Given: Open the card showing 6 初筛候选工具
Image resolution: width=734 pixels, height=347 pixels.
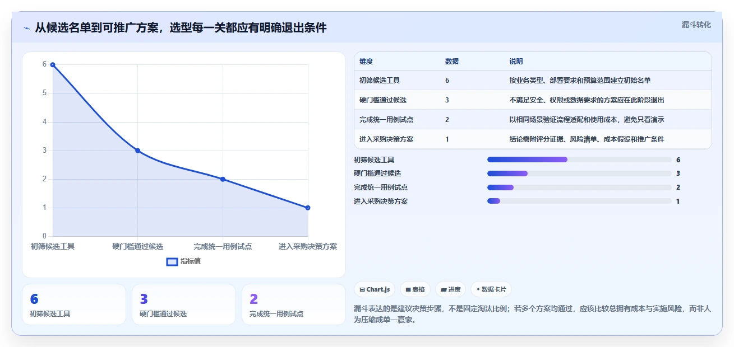Looking at the screenshot, I should [x=74, y=304].
